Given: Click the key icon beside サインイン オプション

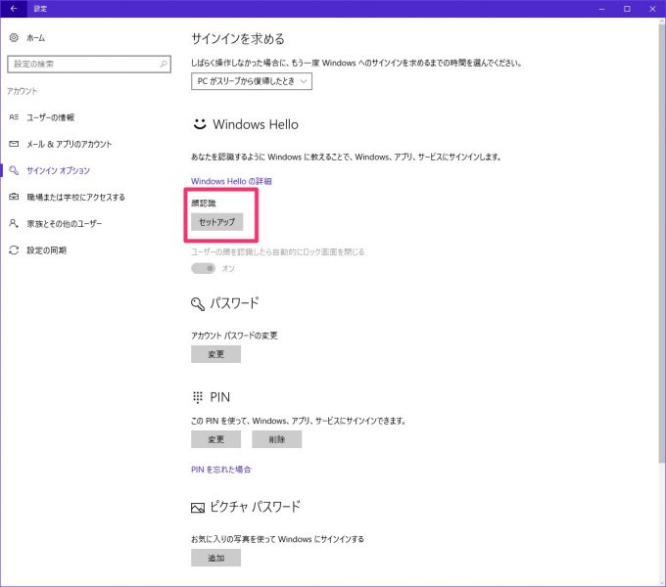Looking at the screenshot, I should point(14,170).
